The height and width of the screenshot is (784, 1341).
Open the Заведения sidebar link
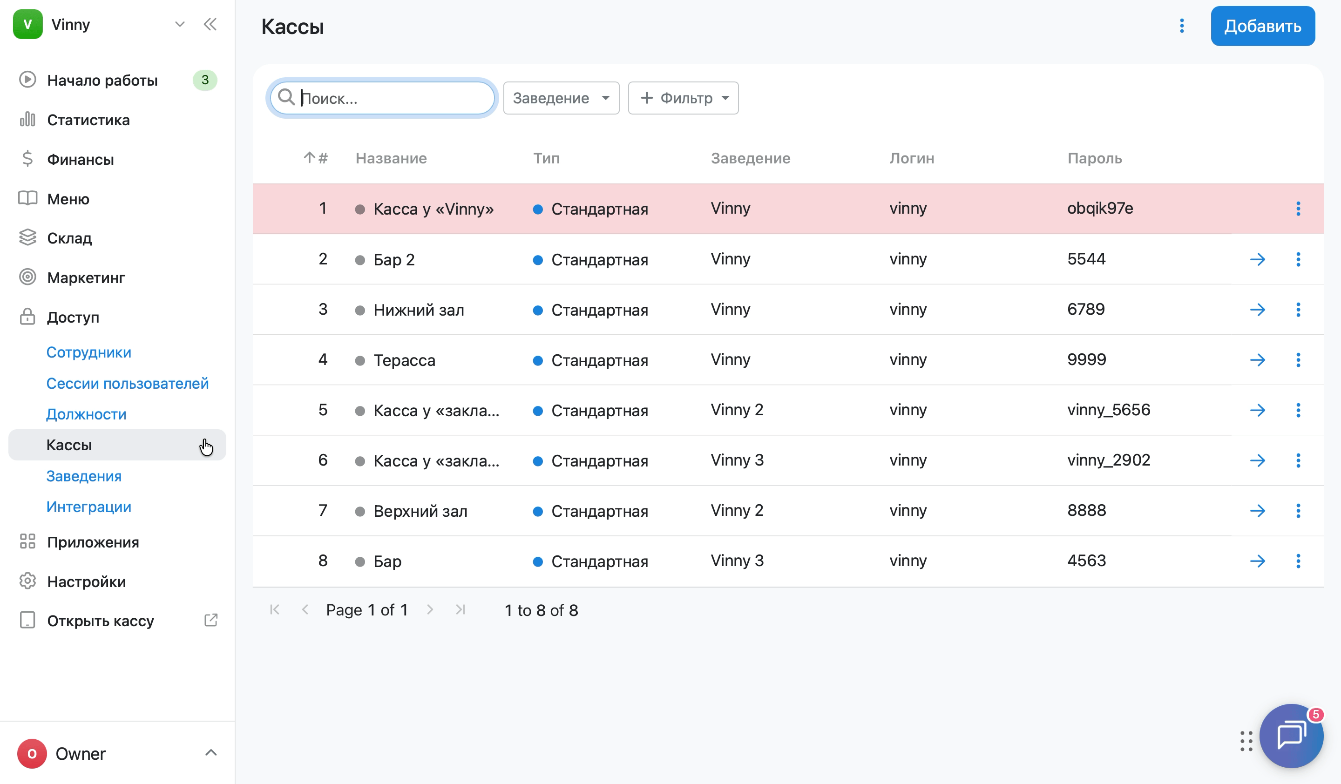pos(84,476)
